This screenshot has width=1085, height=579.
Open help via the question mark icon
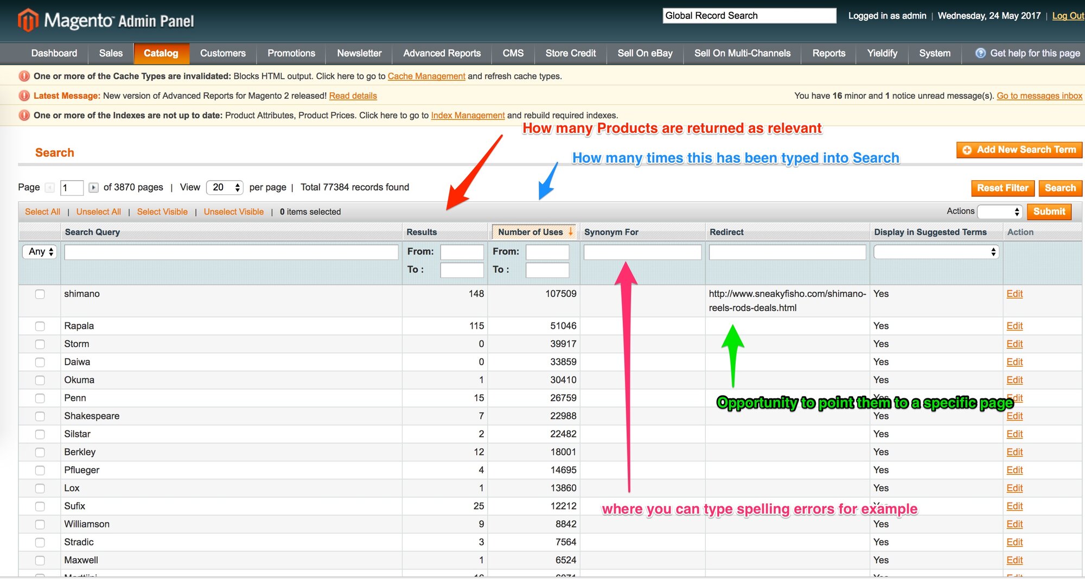pyautogui.click(x=981, y=53)
